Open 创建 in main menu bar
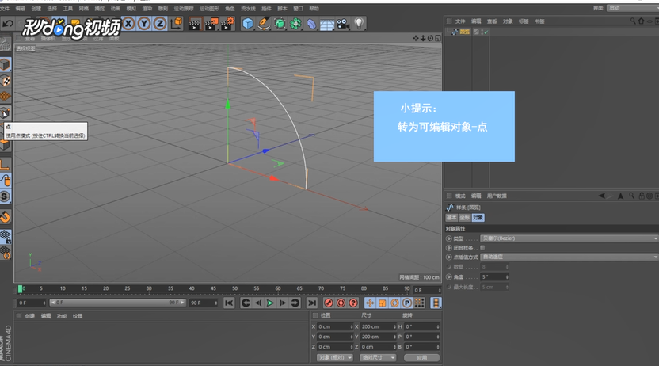The width and height of the screenshot is (659, 366). (36, 9)
